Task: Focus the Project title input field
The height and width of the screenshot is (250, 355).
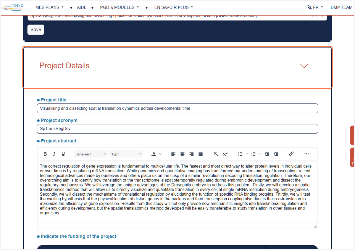Action: 177,108
